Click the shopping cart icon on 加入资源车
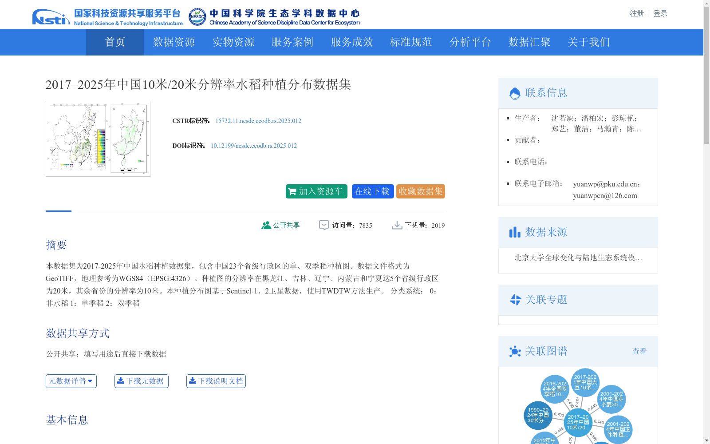The height and width of the screenshot is (444, 710). (292, 191)
